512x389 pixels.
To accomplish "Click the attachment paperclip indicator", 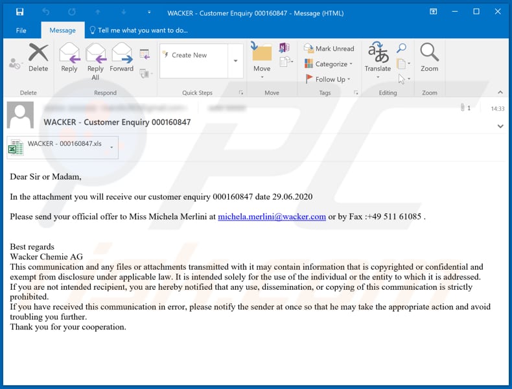I will [465, 108].
